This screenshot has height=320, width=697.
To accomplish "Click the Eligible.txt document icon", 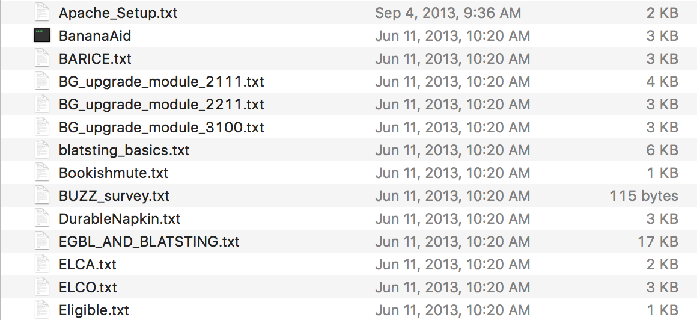I will point(41,310).
